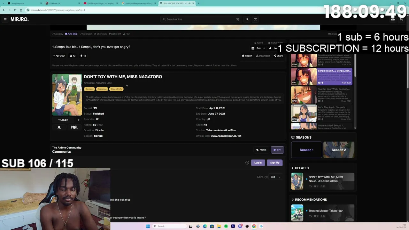Toggle Autoplay for the player

(57, 34)
